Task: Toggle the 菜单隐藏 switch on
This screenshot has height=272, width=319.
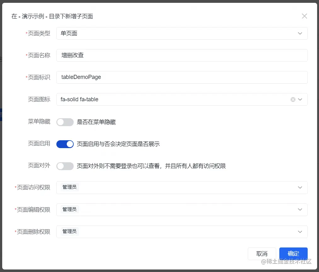Action: [x=65, y=122]
